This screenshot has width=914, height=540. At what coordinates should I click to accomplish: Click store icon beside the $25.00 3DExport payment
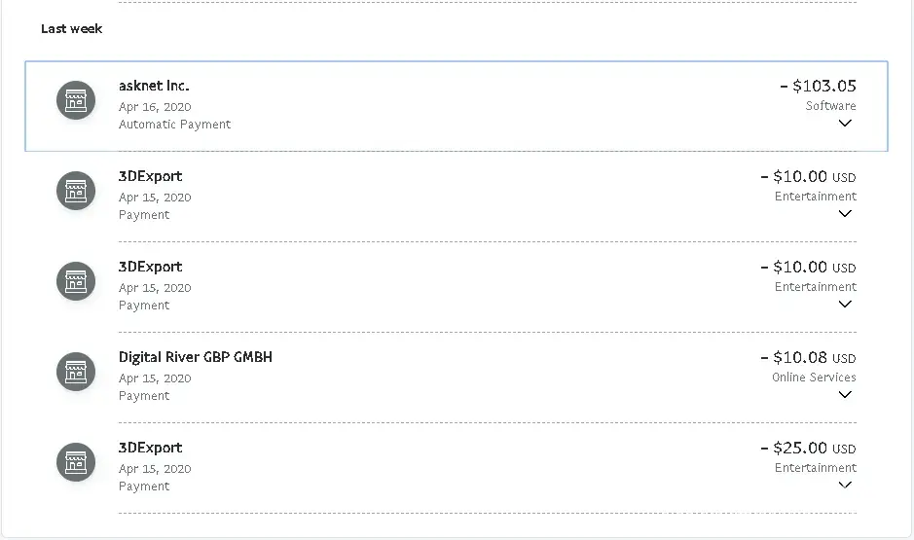tap(76, 462)
